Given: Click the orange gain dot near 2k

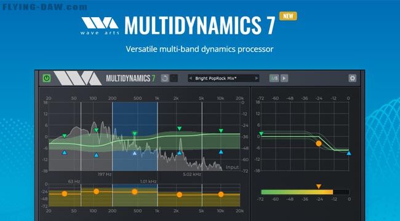Looking at the screenshot, I should tap(179, 195).
